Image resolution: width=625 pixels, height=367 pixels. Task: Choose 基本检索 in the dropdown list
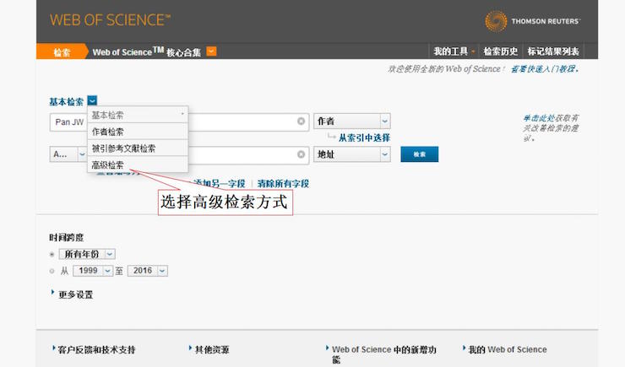pyautogui.click(x=138, y=115)
